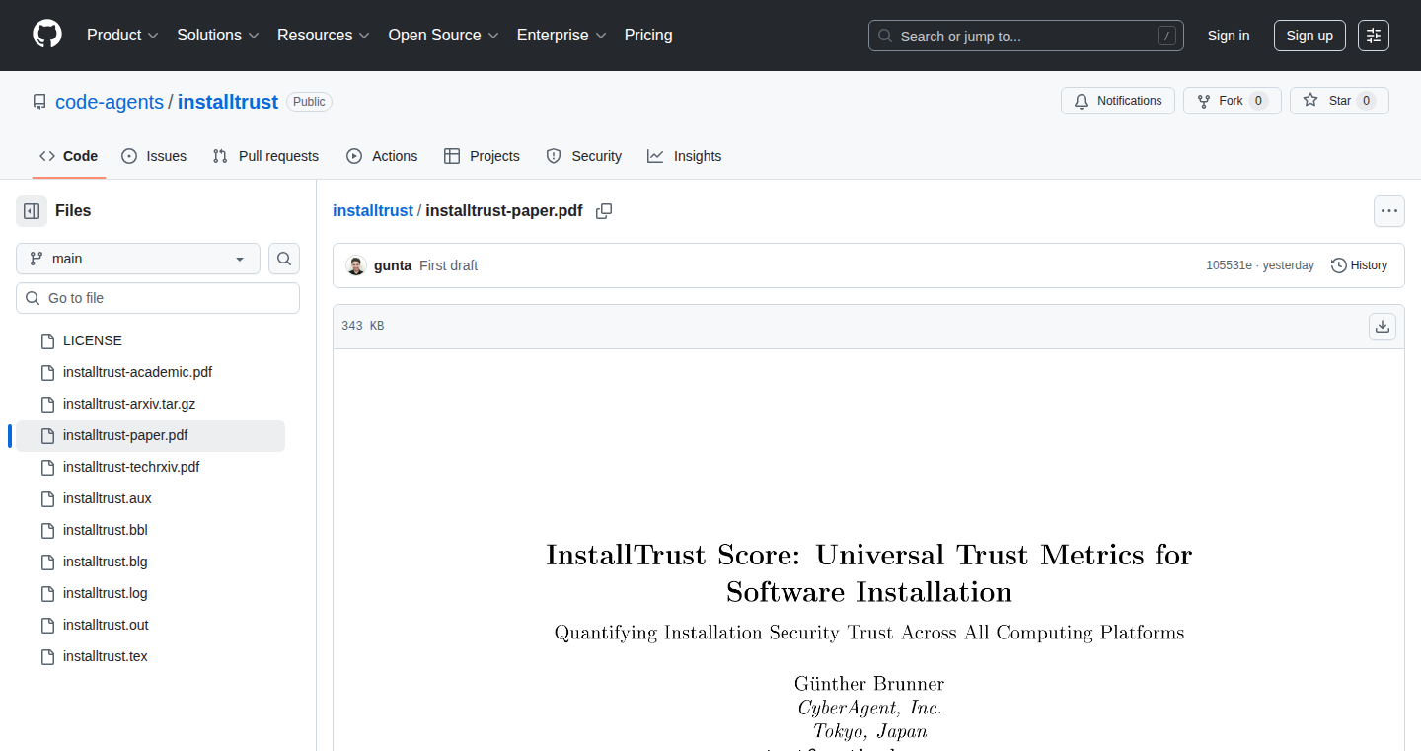Open installtrust.tex file
Screen dimensions: 1421x751
[x=106, y=656]
